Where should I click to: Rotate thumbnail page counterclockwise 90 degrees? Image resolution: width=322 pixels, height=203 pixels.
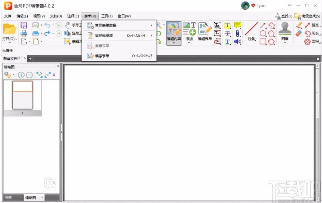coord(39,75)
